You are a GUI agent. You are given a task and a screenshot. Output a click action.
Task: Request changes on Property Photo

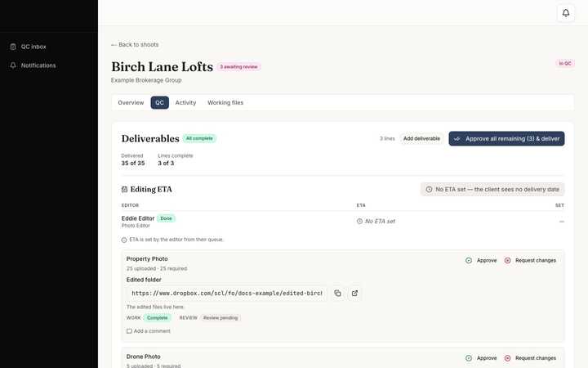[x=530, y=261]
